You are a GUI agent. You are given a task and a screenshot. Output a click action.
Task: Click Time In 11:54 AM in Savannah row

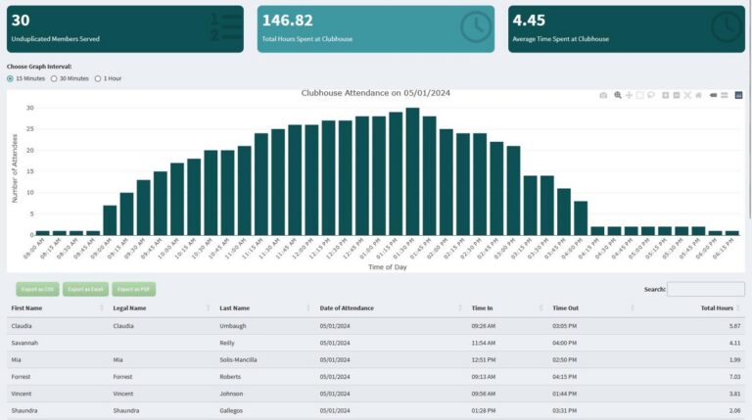point(484,343)
